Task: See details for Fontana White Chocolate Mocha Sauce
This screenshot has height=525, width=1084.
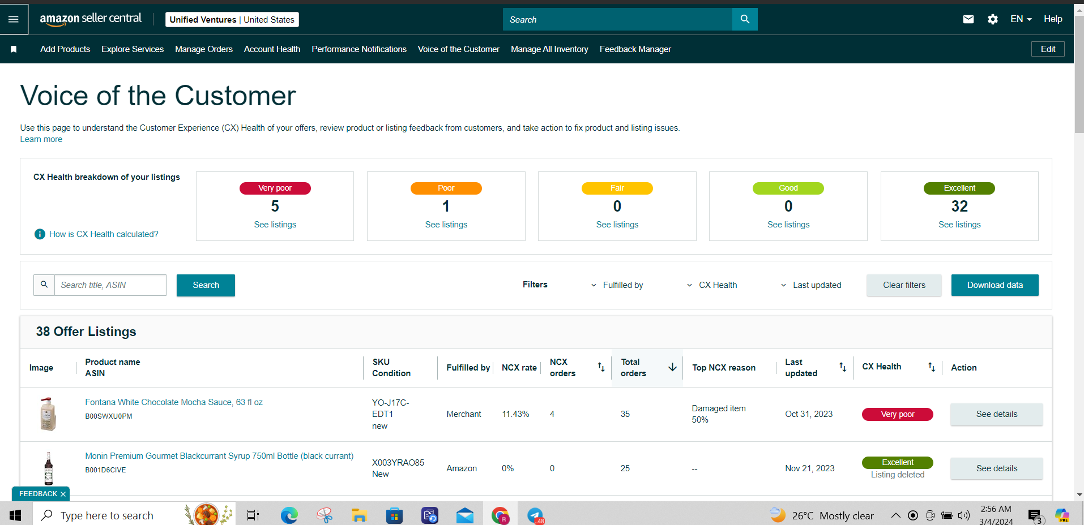Action: [x=997, y=414]
